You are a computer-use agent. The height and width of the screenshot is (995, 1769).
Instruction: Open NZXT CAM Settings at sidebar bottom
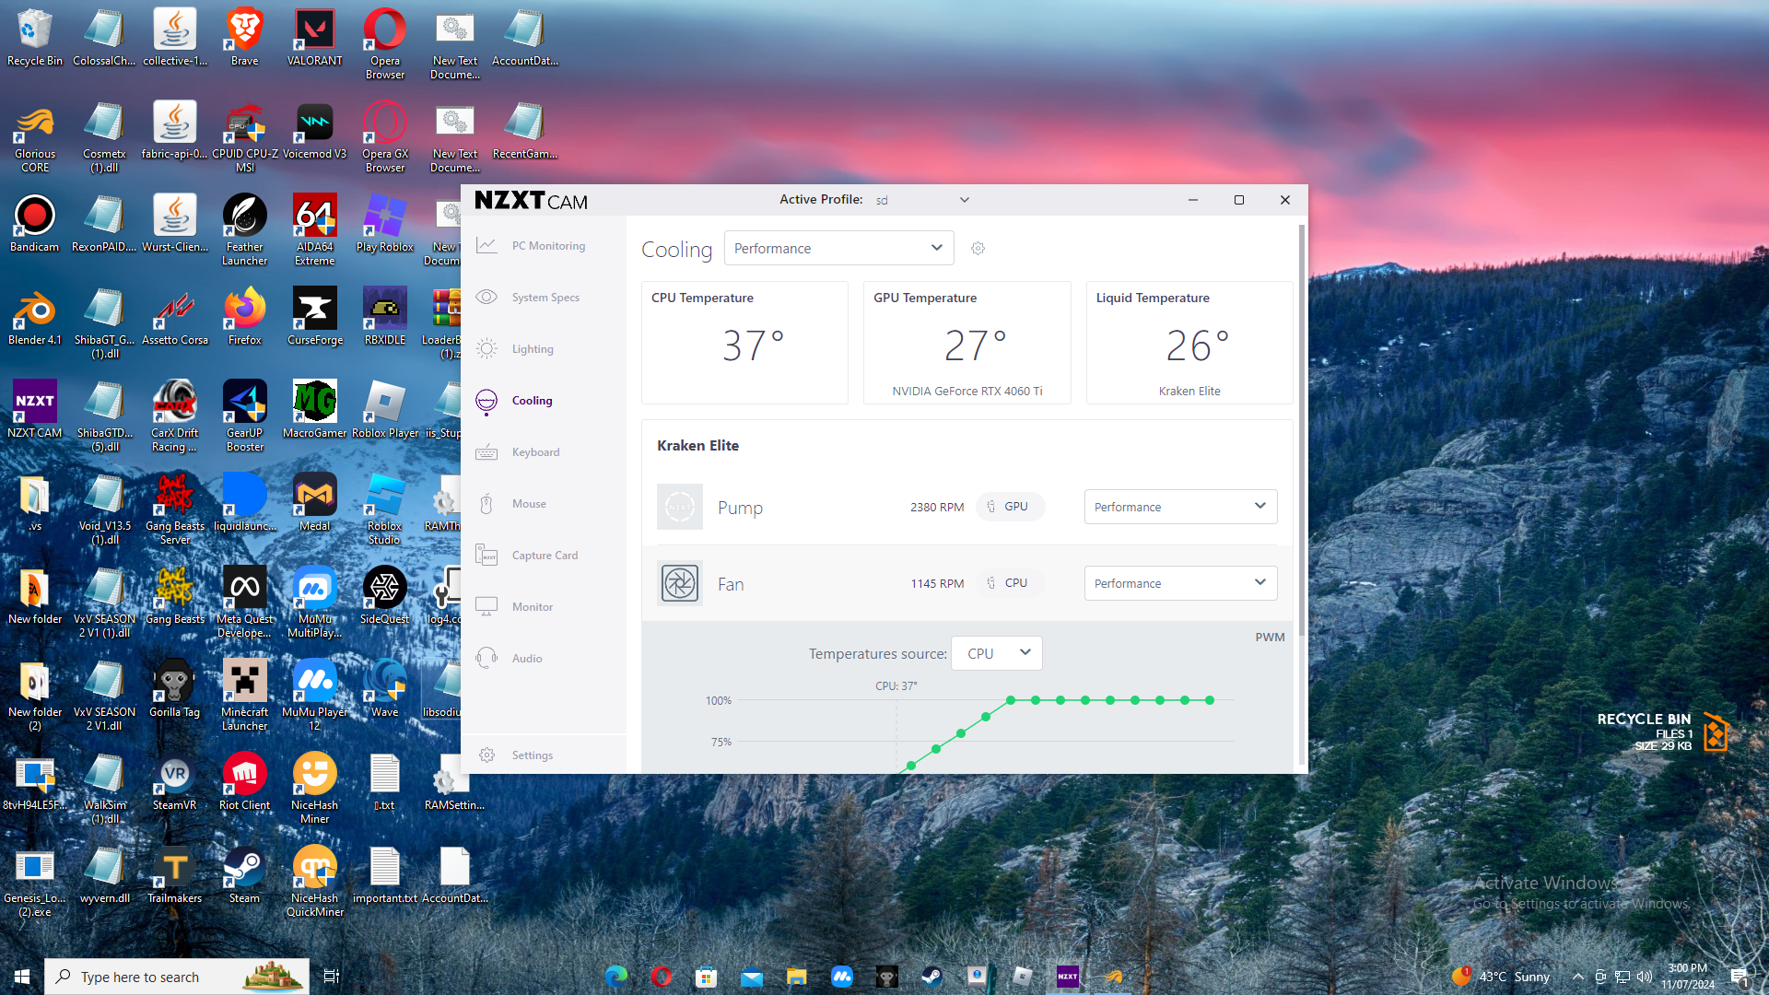click(544, 755)
